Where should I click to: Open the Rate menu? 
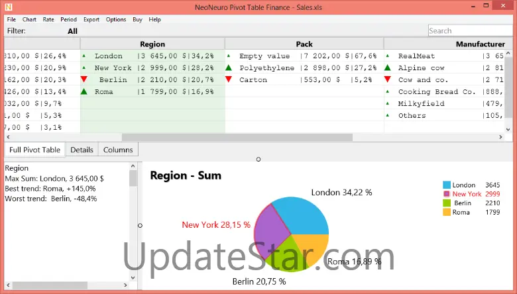pyautogui.click(x=48, y=19)
